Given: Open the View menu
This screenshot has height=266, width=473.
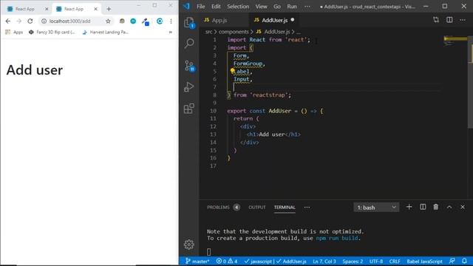Looking at the screenshot, I should point(261,7).
